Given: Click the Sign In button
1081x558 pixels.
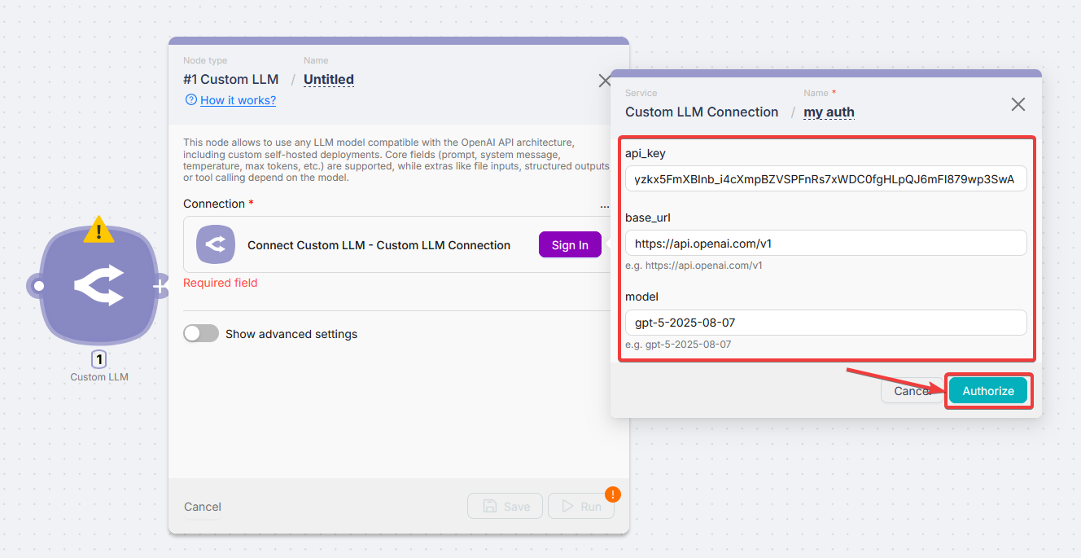Looking at the screenshot, I should pos(570,244).
